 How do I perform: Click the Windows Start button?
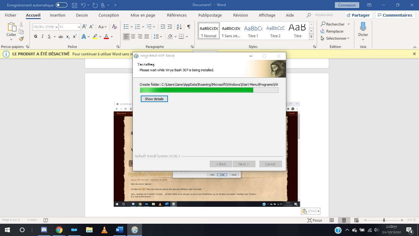pyautogui.click(x=7, y=230)
